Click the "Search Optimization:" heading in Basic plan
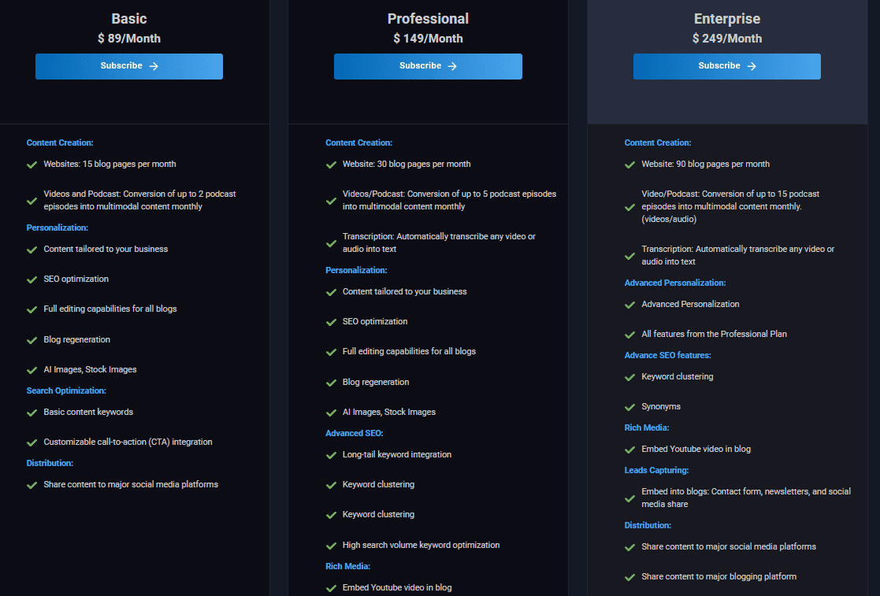 click(66, 391)
